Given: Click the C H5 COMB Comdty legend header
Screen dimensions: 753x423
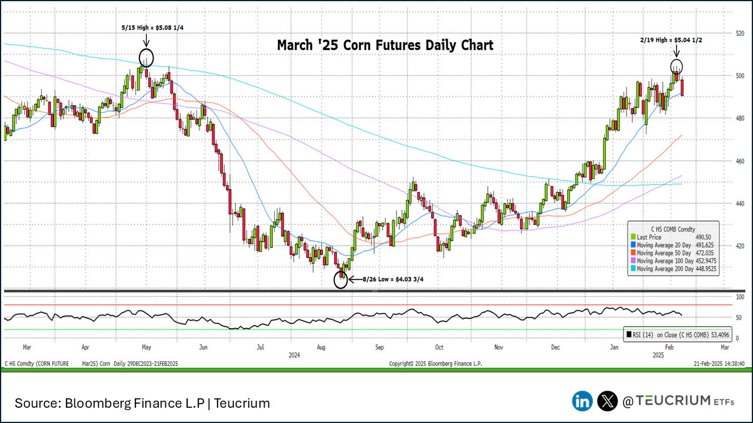Looking at the screenshot, I should point(672,229).
